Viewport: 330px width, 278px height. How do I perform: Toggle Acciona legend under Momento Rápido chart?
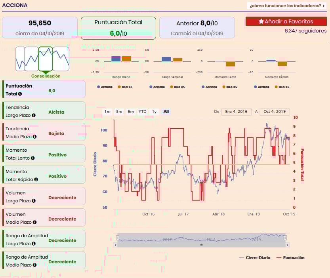[x=261, y=87]
